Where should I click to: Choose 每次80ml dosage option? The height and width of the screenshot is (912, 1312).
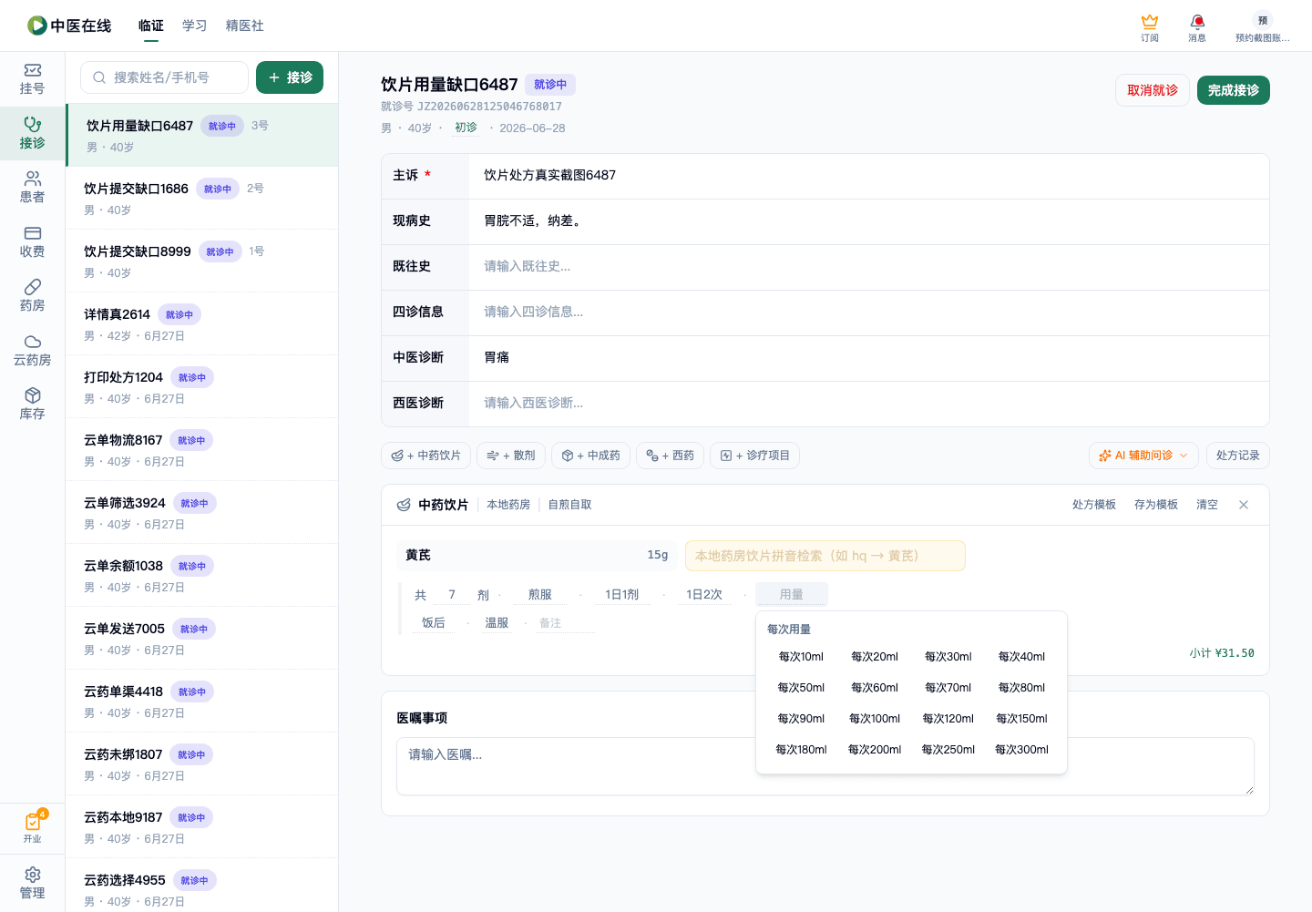[1021, 688]
